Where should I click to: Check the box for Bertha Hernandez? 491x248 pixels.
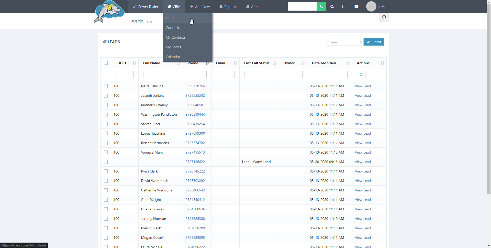[x=106, y=143]
